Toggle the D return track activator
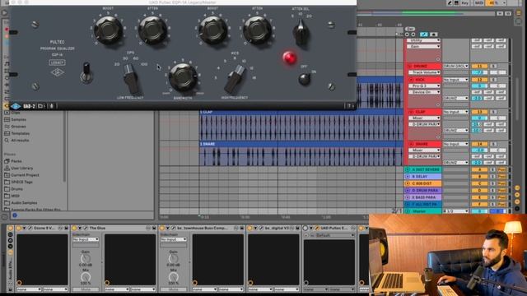Image resolution: width=527 pixels, height=296 pixels. click(x=479, y=190)
